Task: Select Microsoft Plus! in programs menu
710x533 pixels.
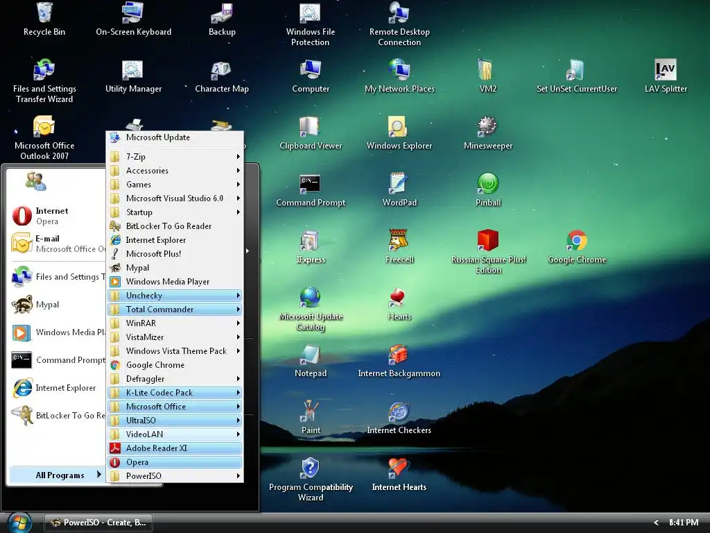Action: tap(175, 254)
